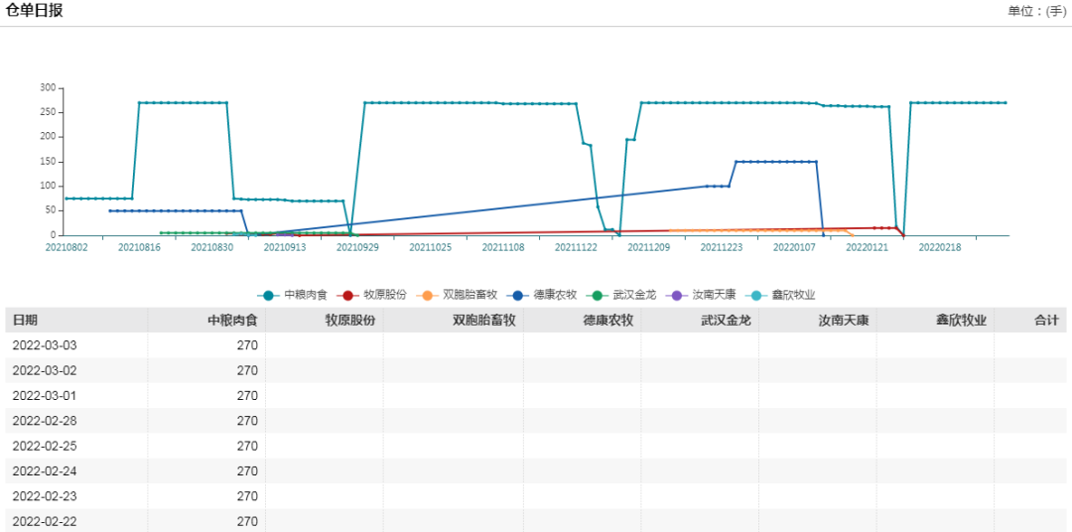Click the 2022-02-28 date cell

point(44,421)
